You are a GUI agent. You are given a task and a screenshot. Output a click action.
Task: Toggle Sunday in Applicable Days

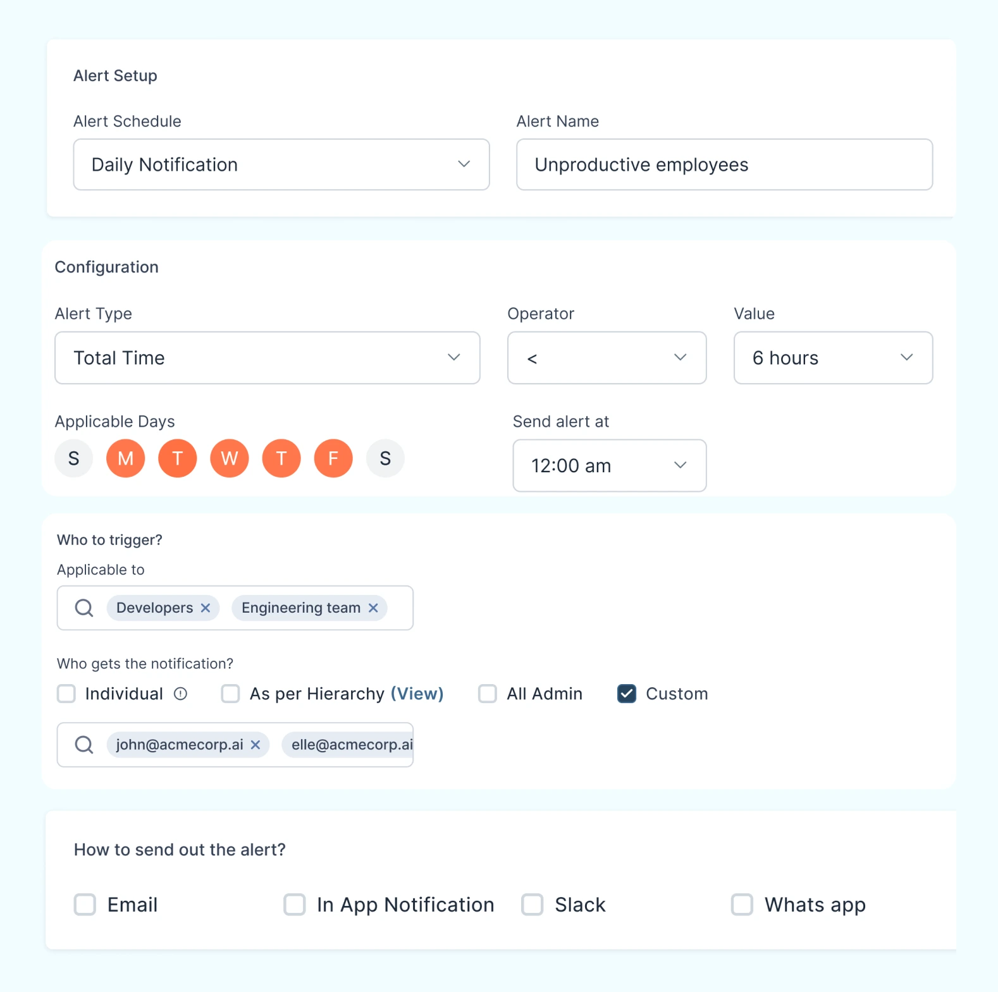pyautogui.click(x=74, y=458)
